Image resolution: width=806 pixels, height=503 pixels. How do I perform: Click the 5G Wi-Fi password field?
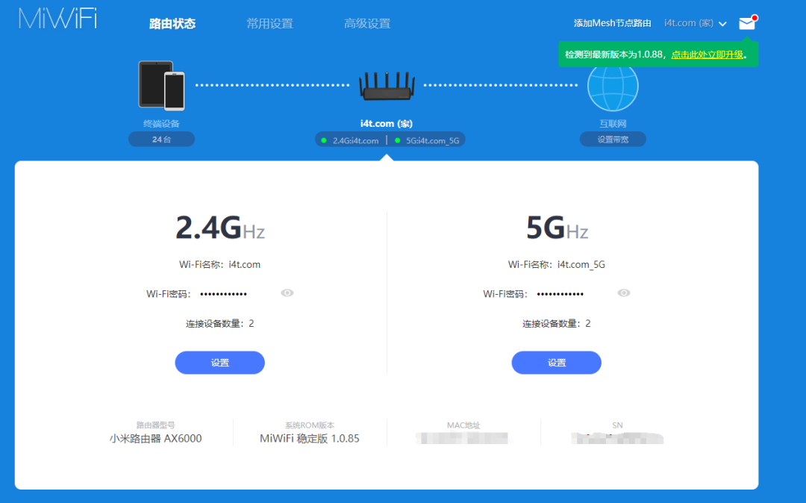pos(560,294)
